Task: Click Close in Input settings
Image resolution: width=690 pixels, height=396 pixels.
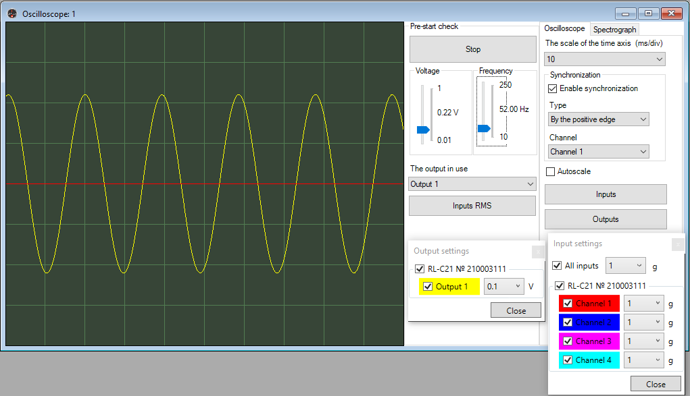Action: 656,384
